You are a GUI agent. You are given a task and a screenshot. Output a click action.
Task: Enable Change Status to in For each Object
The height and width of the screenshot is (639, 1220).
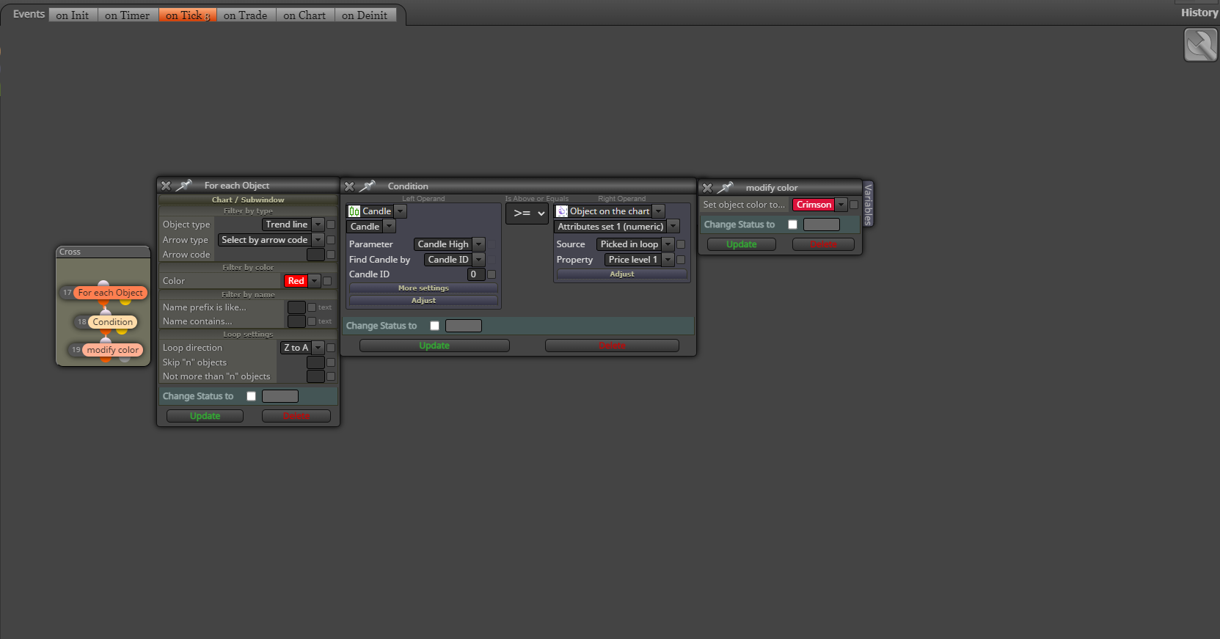tap(251, 396)
